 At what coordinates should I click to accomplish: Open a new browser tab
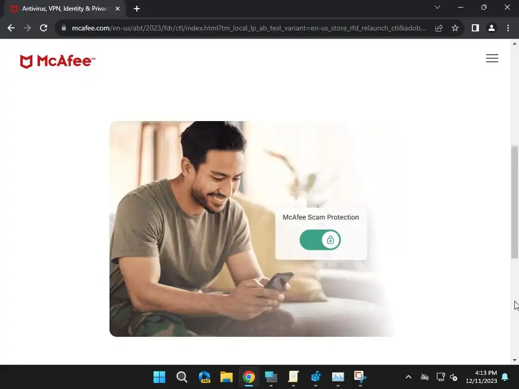(137, 9)
